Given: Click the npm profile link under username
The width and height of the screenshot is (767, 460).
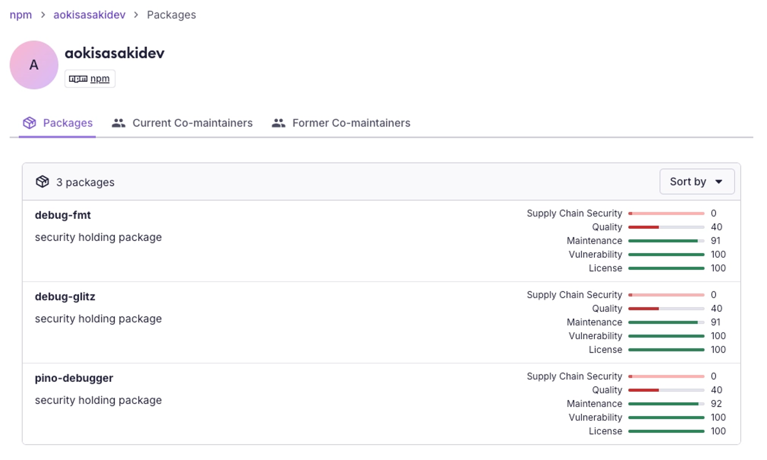Looking at the screenshot, I should (x=100, y=79).
